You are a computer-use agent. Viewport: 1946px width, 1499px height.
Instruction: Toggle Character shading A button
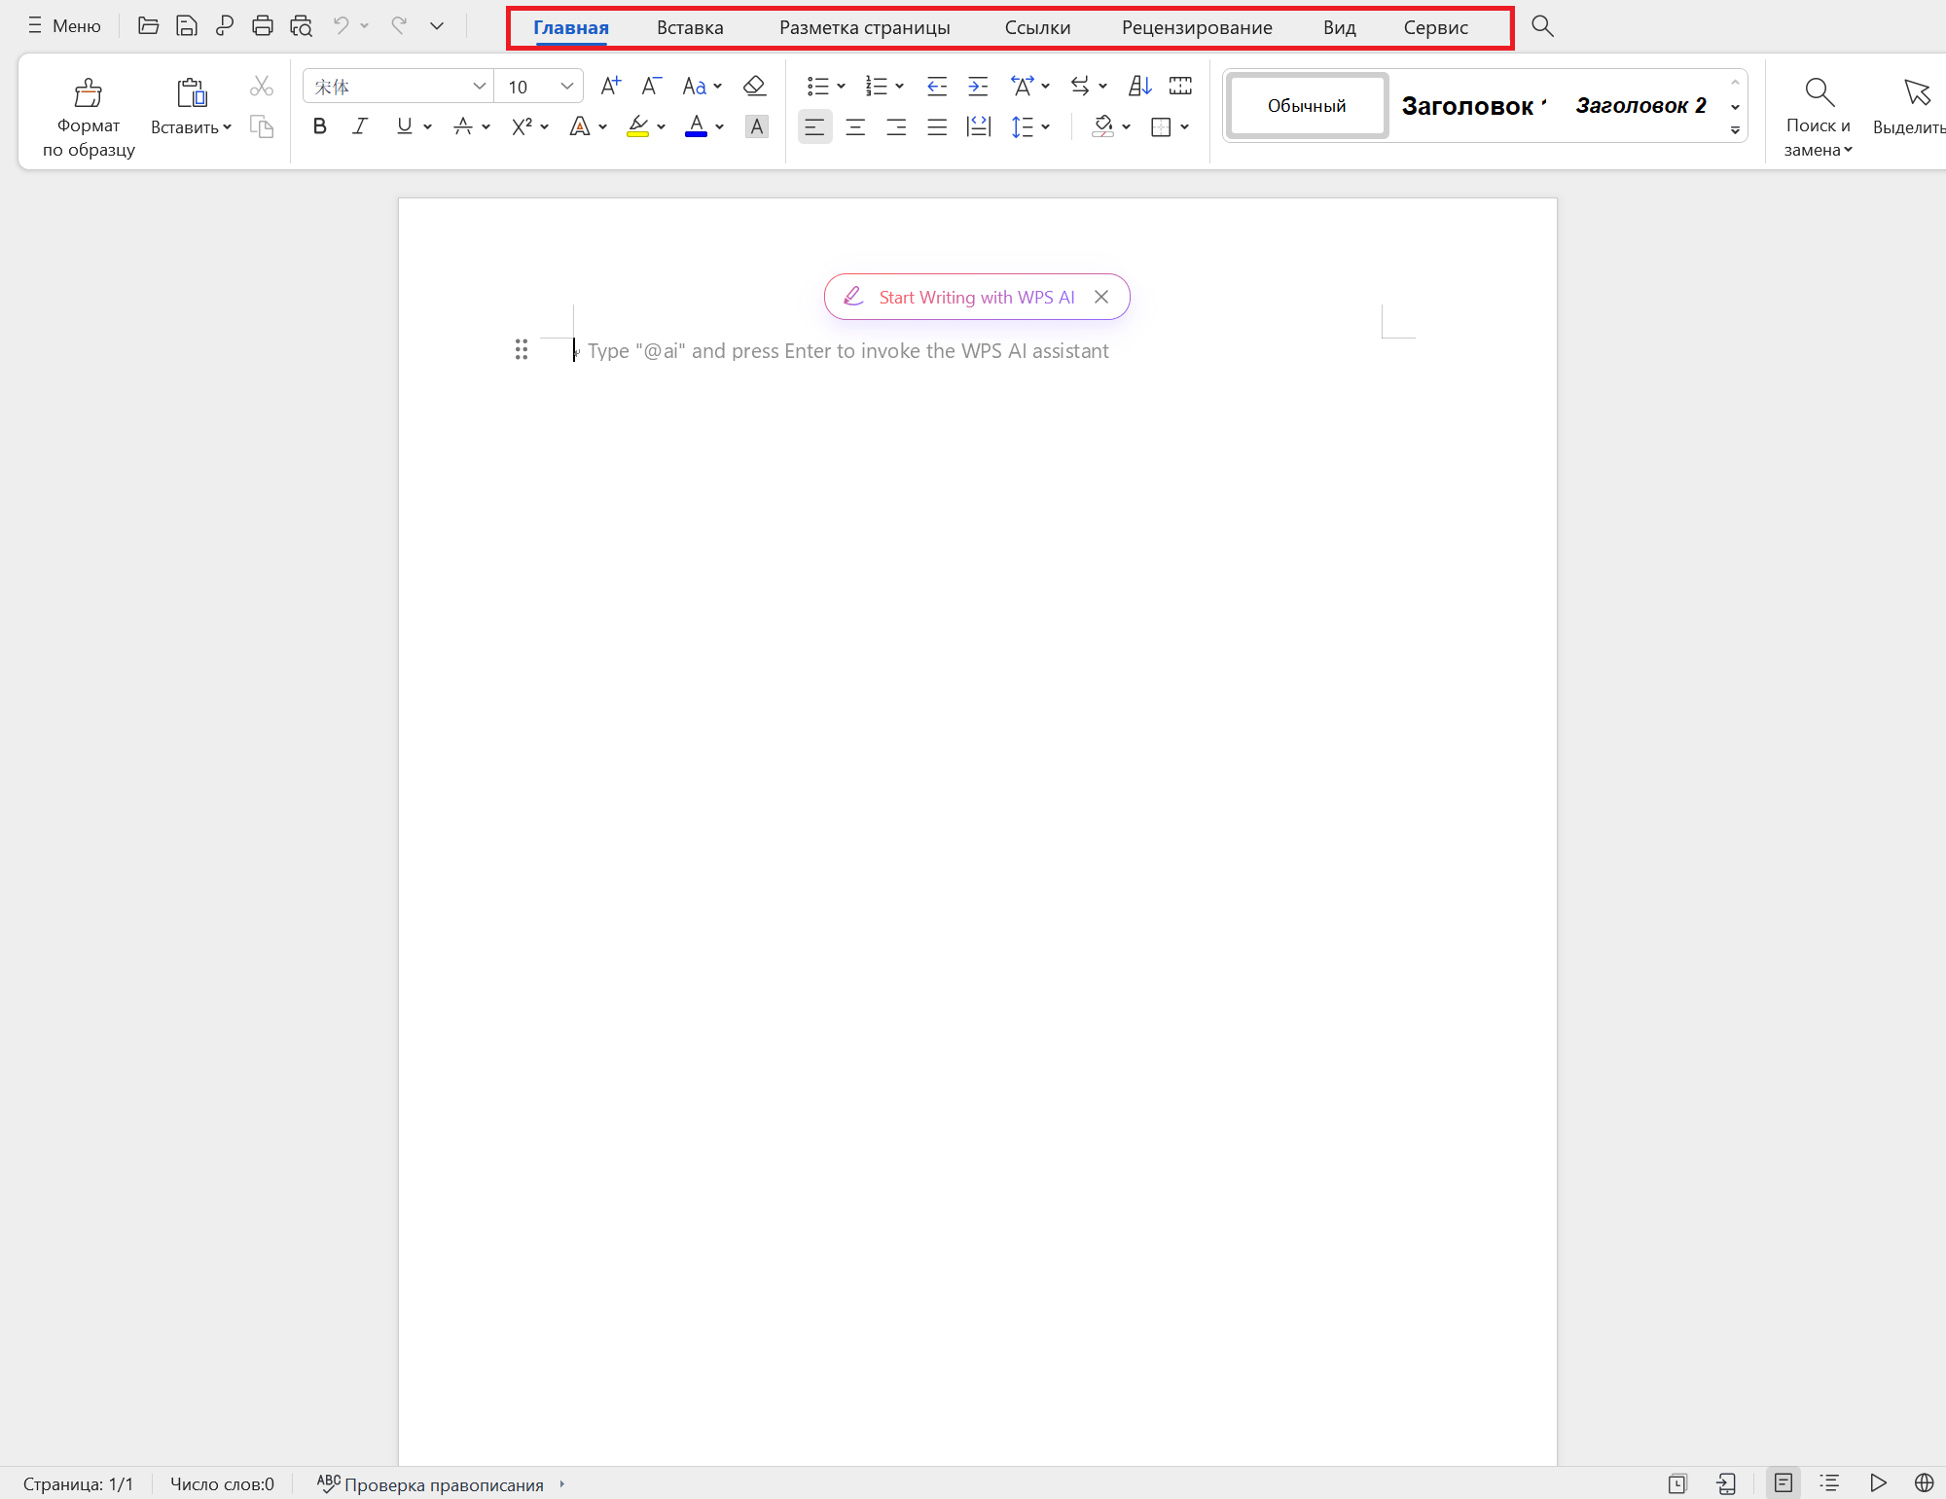click(x=756, y=126)
